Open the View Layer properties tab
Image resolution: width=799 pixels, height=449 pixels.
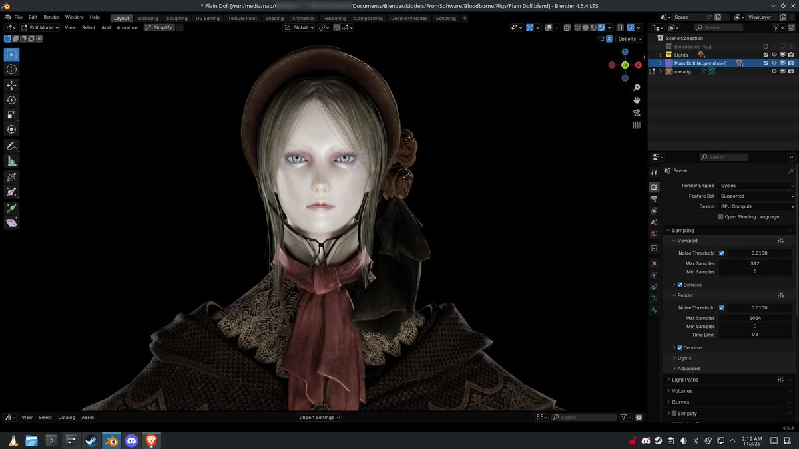point(654,210)
